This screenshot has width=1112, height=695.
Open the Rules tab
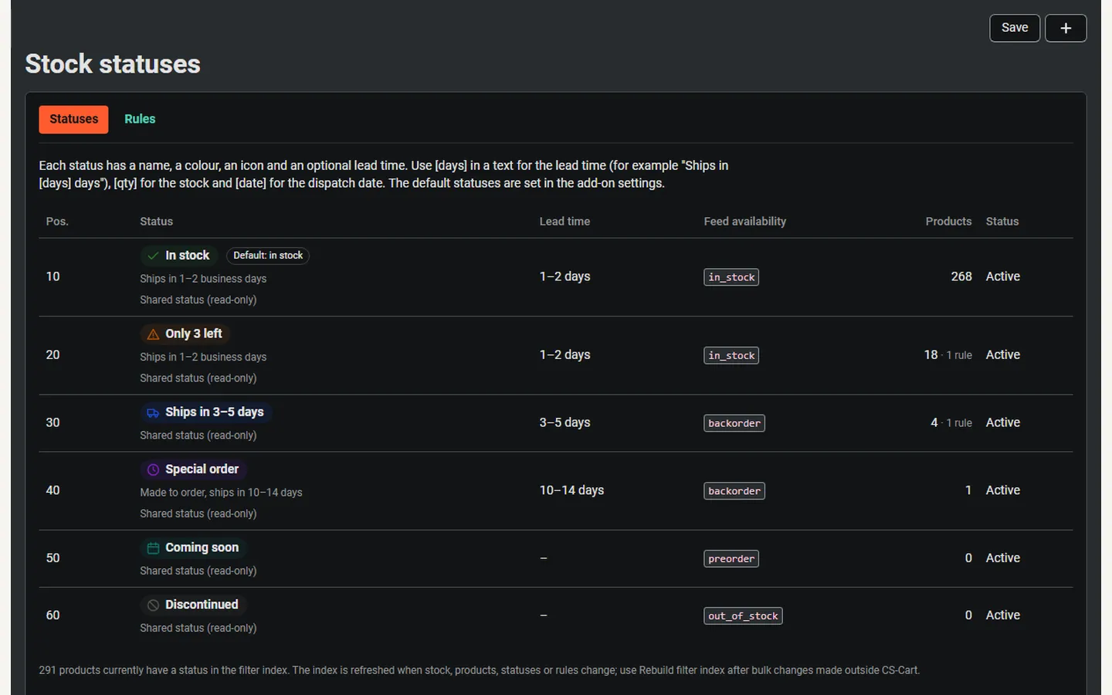click(x=140, y=119)
